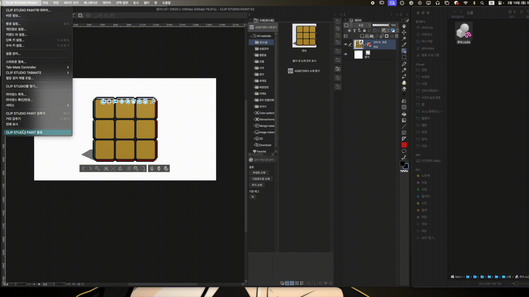This screenshot has width=529, height=297.
Task: Select the Eyedropper tool
Action: 404,45
